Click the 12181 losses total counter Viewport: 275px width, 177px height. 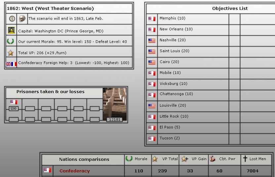(115, 120)
